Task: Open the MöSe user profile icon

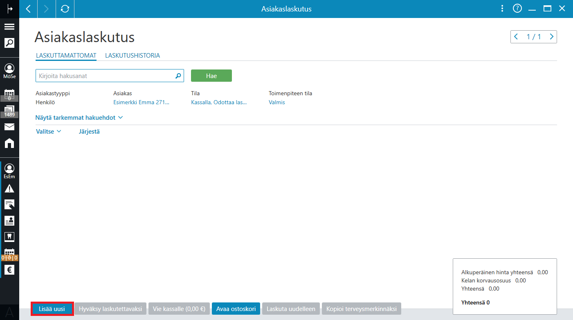Action: [9, 71]
